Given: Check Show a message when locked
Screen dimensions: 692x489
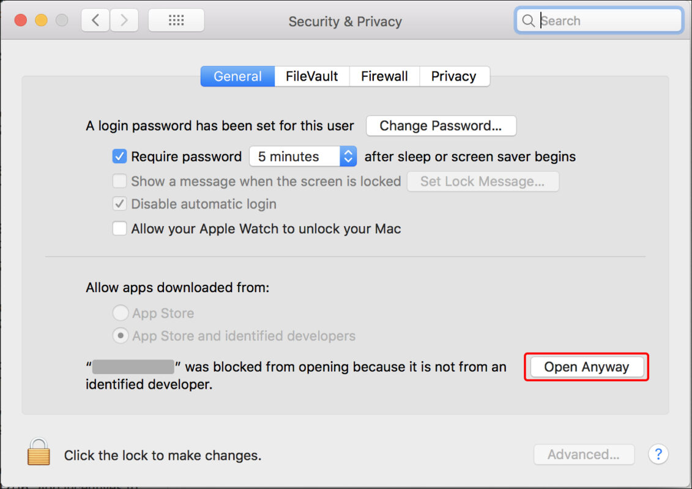Looking at the screenshot, I should (x=119, y=182).
